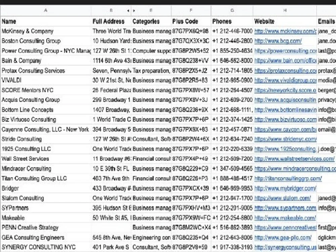The width and height of the screenshot is (336, 252).
Task: Select the 'Stride Consulting' cell
Action: point(46,139)
